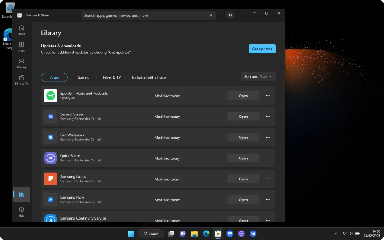Click the Get updates button
This screenshot has width=384, height=240.
(x=262, y=49)
